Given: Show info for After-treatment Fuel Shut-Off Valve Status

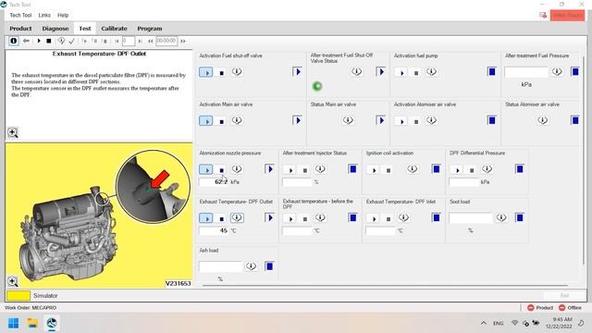Looking at the screenshot, I should pos(356,71).
